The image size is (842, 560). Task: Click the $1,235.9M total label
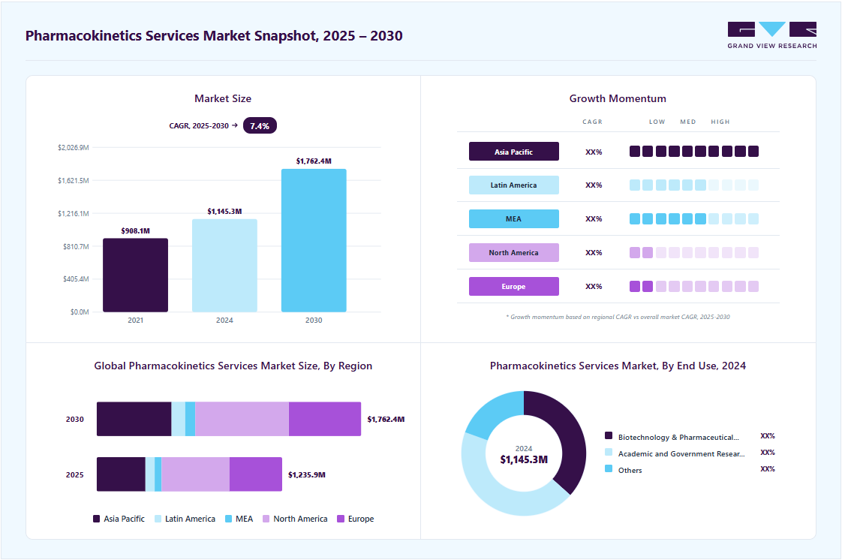tap(307, 474)
